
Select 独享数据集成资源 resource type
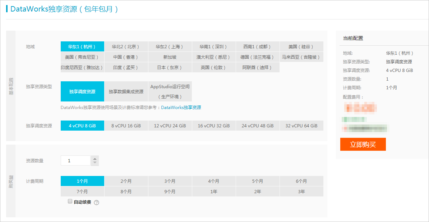(126, 91)
